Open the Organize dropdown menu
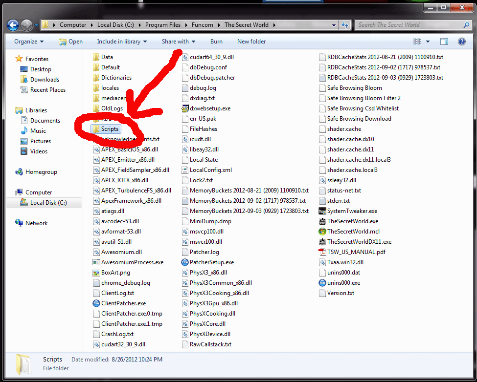 [x=29, y=42]
